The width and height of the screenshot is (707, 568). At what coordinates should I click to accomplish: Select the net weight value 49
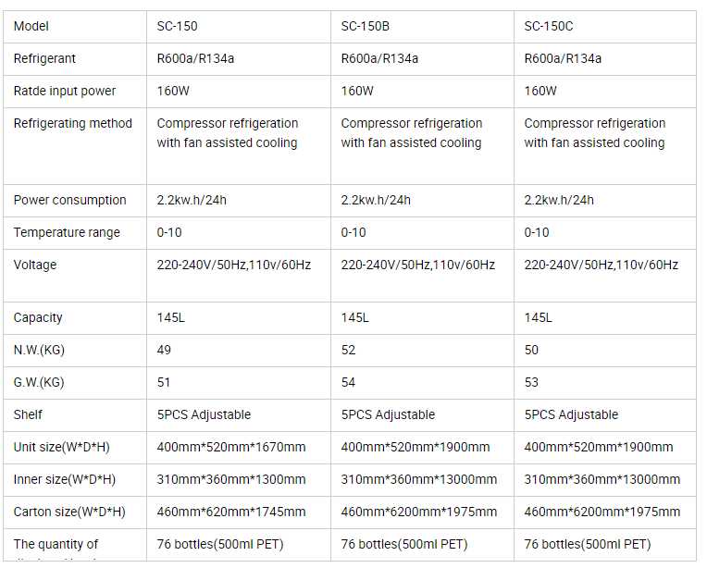165,351
